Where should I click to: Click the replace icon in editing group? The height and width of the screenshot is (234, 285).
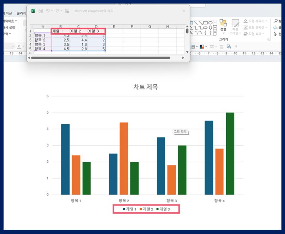coord(275,28)
